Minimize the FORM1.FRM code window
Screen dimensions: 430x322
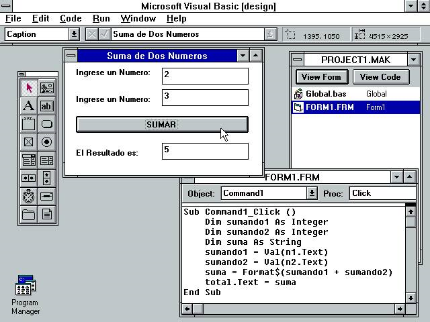pyautogui.click(x=396, y=177)
